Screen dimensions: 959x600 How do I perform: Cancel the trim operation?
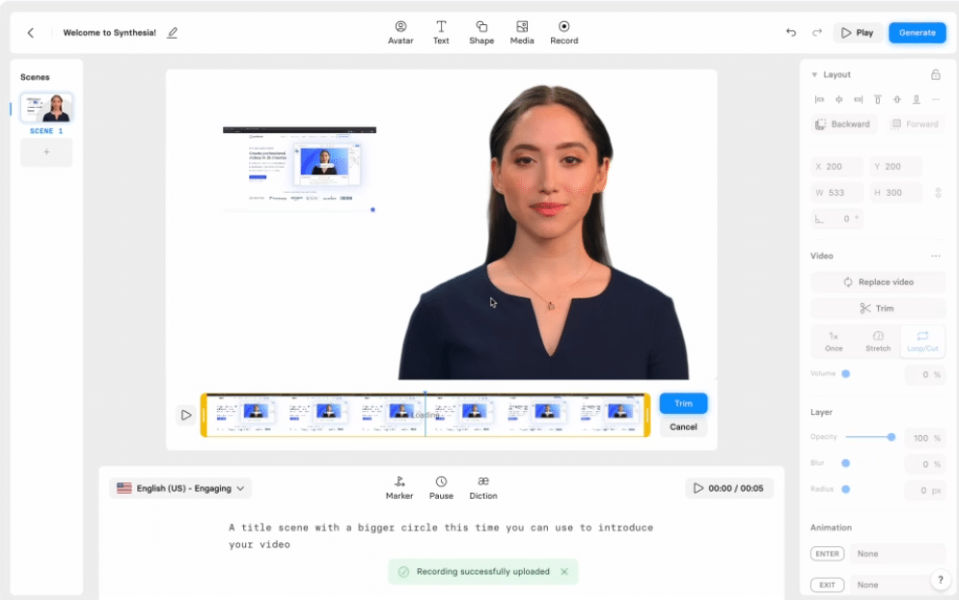tap(683, 427)
